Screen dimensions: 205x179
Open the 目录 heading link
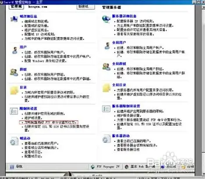[x=23, y=87]
